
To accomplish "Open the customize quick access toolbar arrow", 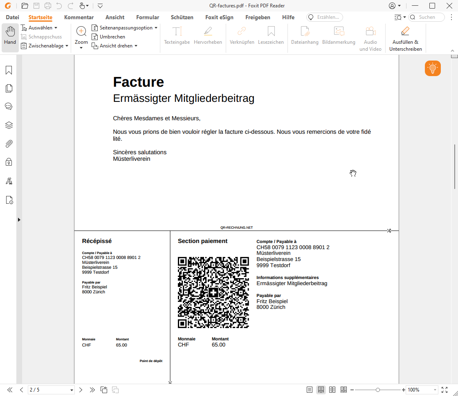I will [100, 6].
